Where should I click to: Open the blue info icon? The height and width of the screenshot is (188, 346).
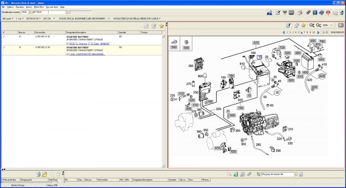(315, 12)
